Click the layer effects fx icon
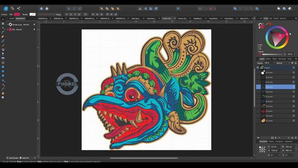298x168 pixels. (279, 138)
